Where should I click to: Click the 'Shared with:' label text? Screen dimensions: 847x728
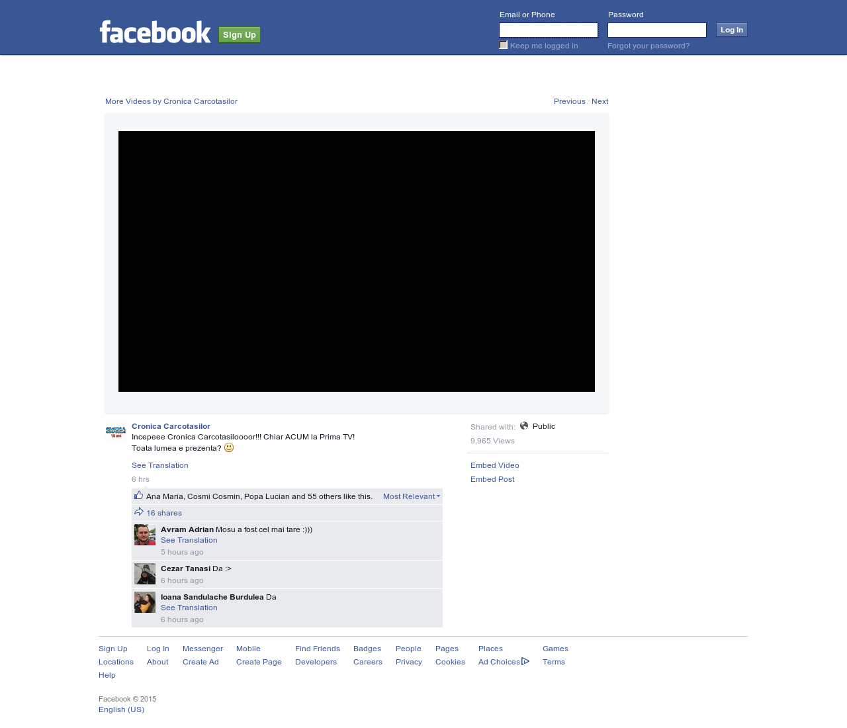pyautogui.click(x=493, y=427)
